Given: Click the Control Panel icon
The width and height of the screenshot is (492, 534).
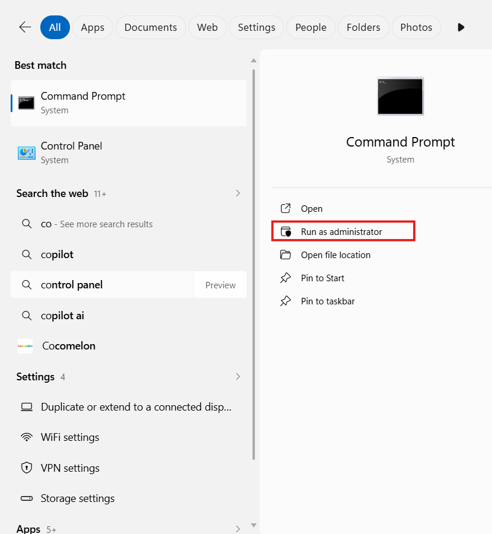Looking at the screenshot, I should [x=26, y=153].
